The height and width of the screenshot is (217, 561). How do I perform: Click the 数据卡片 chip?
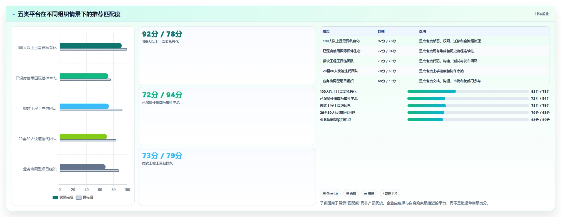[x=390, y=193]
